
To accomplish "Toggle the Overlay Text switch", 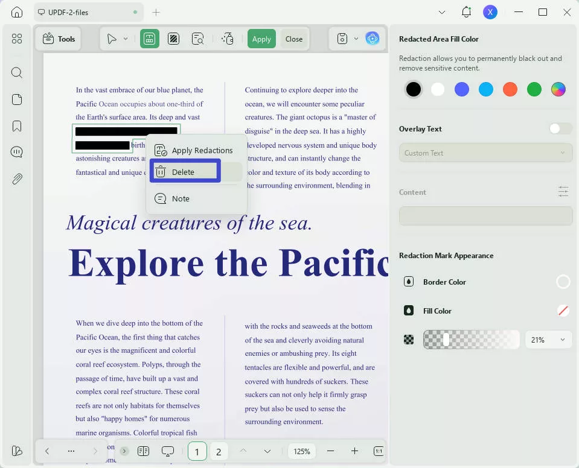I will [560, 128].
